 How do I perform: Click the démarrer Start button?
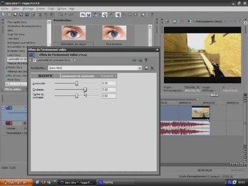(17, 182)
